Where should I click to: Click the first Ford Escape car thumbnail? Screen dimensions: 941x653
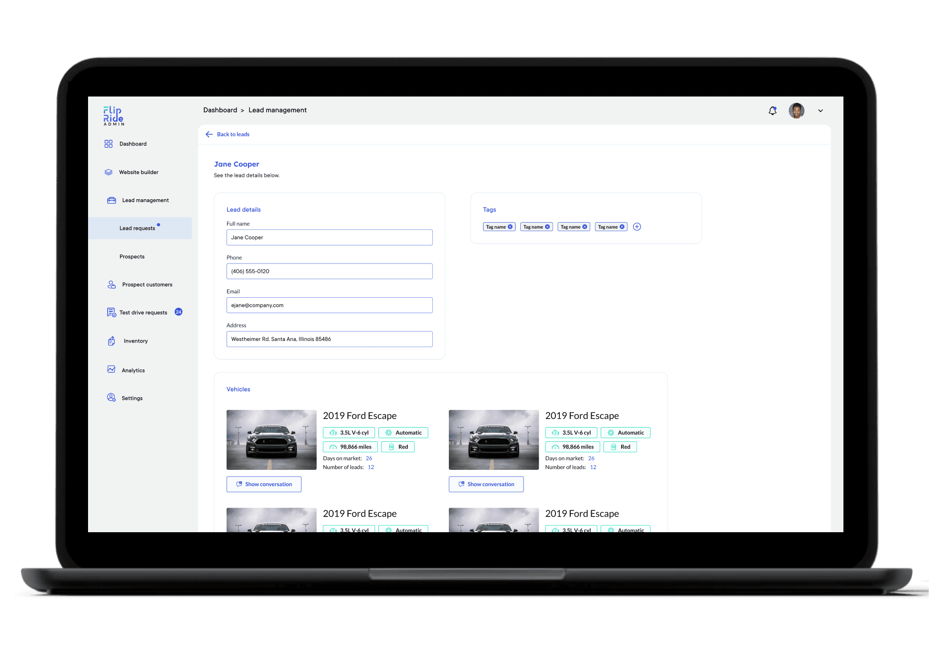click(x=271, y=440)
